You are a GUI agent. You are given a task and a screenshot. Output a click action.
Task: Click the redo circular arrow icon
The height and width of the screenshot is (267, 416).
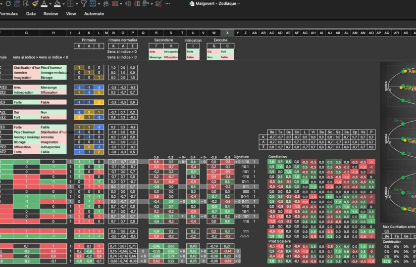pos(8,3)
